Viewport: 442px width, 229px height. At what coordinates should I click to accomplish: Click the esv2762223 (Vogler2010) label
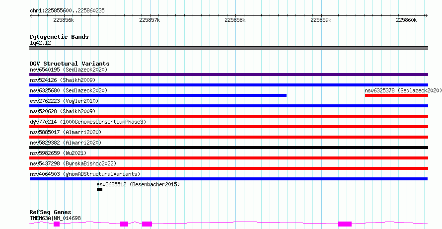64,101
